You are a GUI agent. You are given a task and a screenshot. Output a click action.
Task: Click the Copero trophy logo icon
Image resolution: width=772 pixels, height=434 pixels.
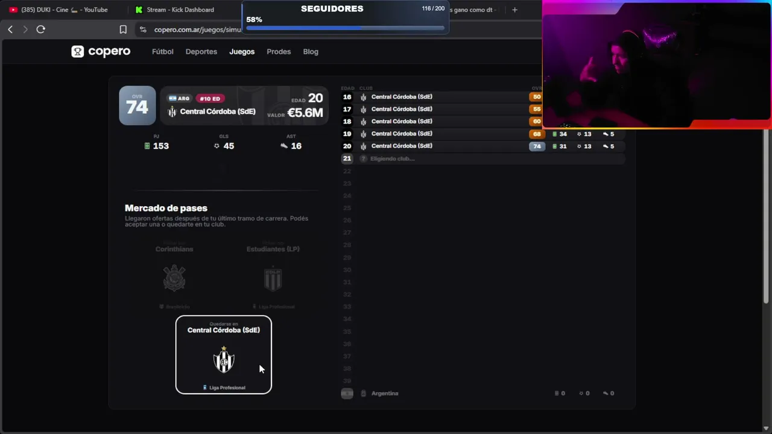[78, 52]
